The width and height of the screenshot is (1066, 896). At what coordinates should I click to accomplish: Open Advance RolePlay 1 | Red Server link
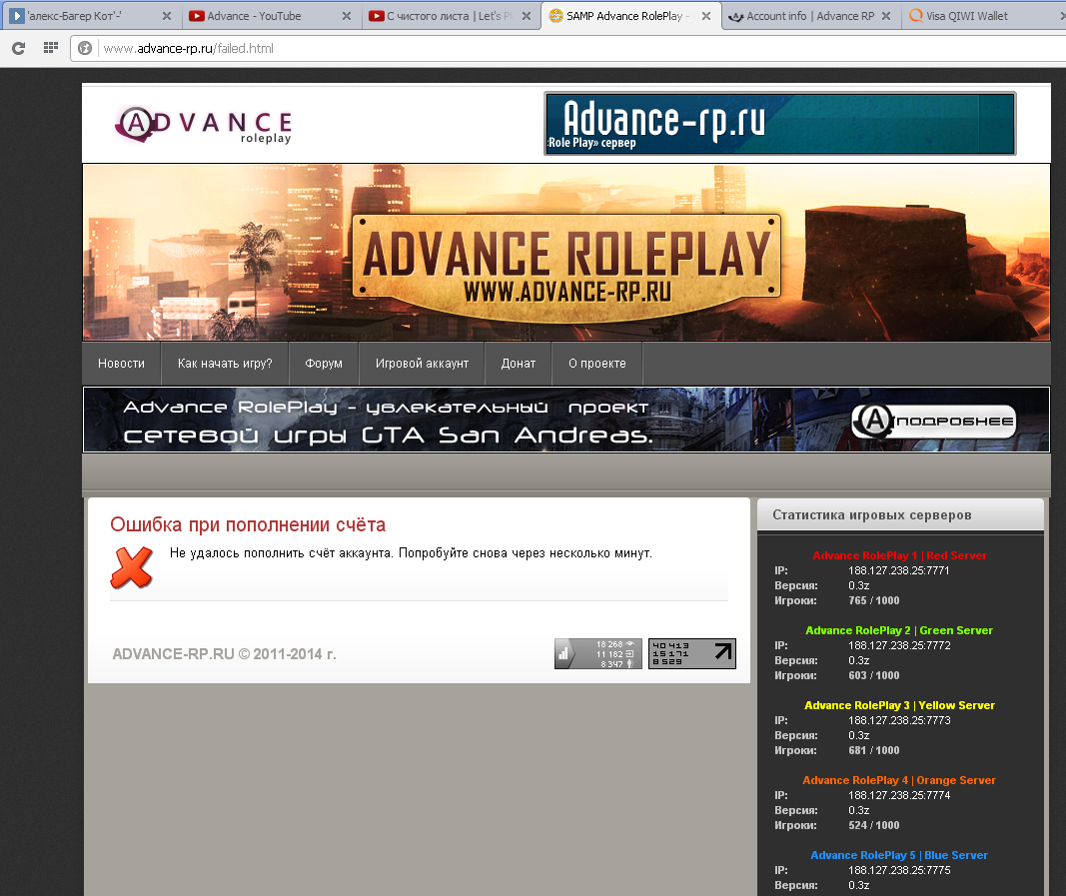[x=899, y=555]
